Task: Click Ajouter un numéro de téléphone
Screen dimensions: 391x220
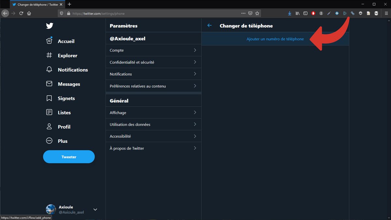Action: click(x=275, y=39)
